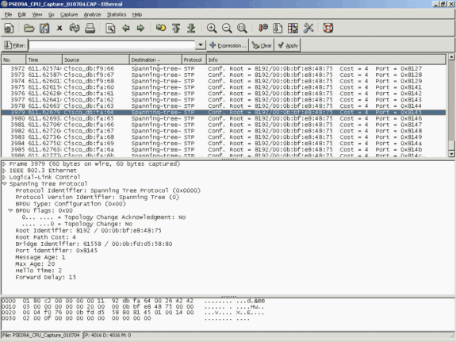
Task: Click the status bar file name
Action: coord(40,336)
